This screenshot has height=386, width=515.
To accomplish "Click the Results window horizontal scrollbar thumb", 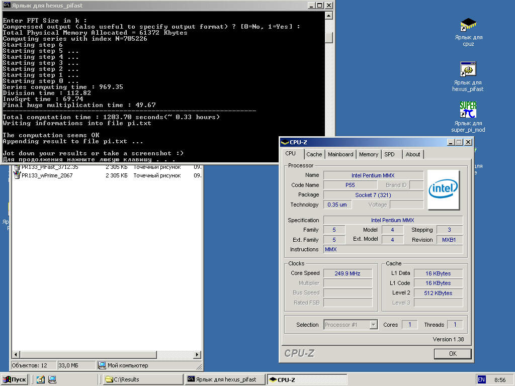I will (x=88, y=354).
